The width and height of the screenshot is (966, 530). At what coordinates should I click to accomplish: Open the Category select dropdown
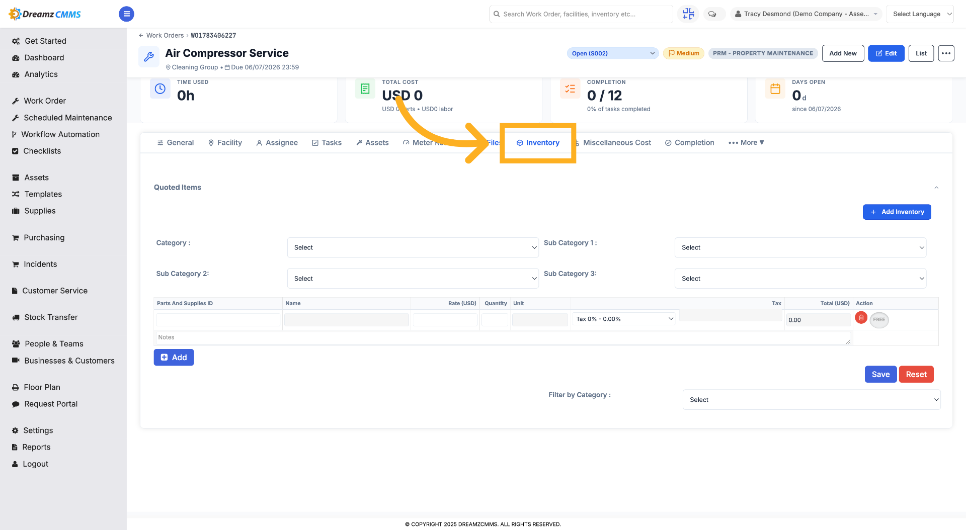[413, 247]
